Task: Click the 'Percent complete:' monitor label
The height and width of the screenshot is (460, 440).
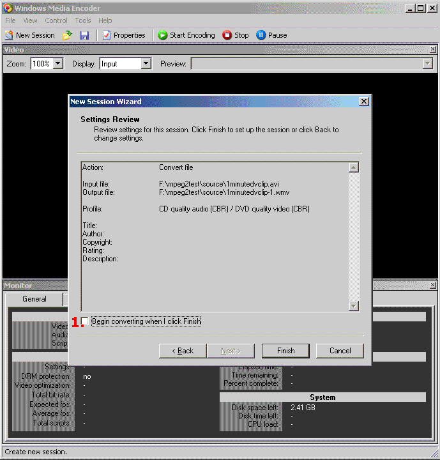Action: [251, 383]
